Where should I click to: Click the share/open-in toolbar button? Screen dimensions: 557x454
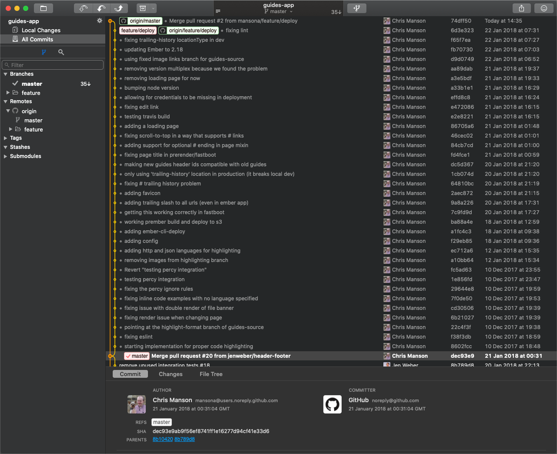(522, 8)
